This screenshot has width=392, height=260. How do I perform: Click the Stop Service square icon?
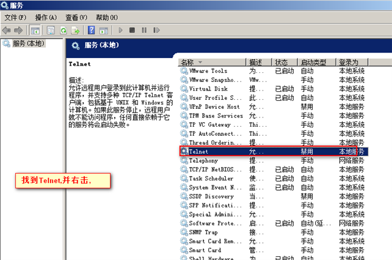[x=132, y=31]
